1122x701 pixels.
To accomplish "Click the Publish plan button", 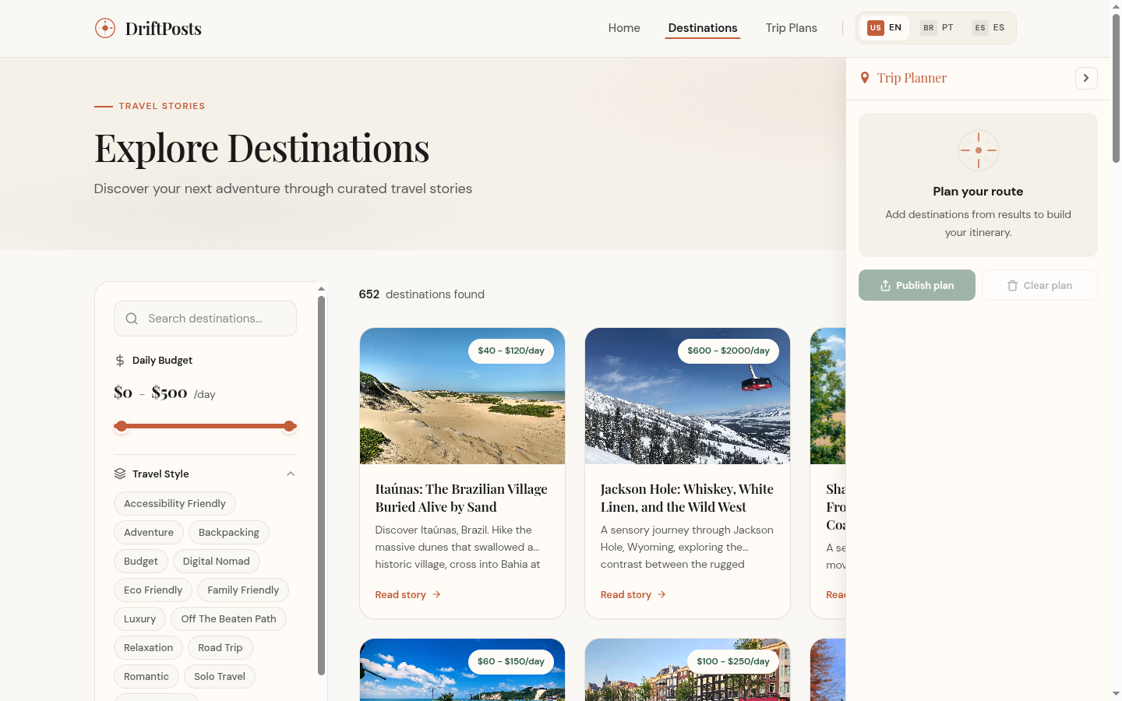I will [917, 285].
